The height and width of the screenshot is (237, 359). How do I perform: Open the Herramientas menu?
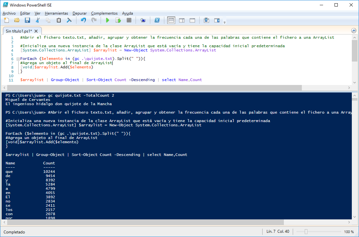point(57,13)
